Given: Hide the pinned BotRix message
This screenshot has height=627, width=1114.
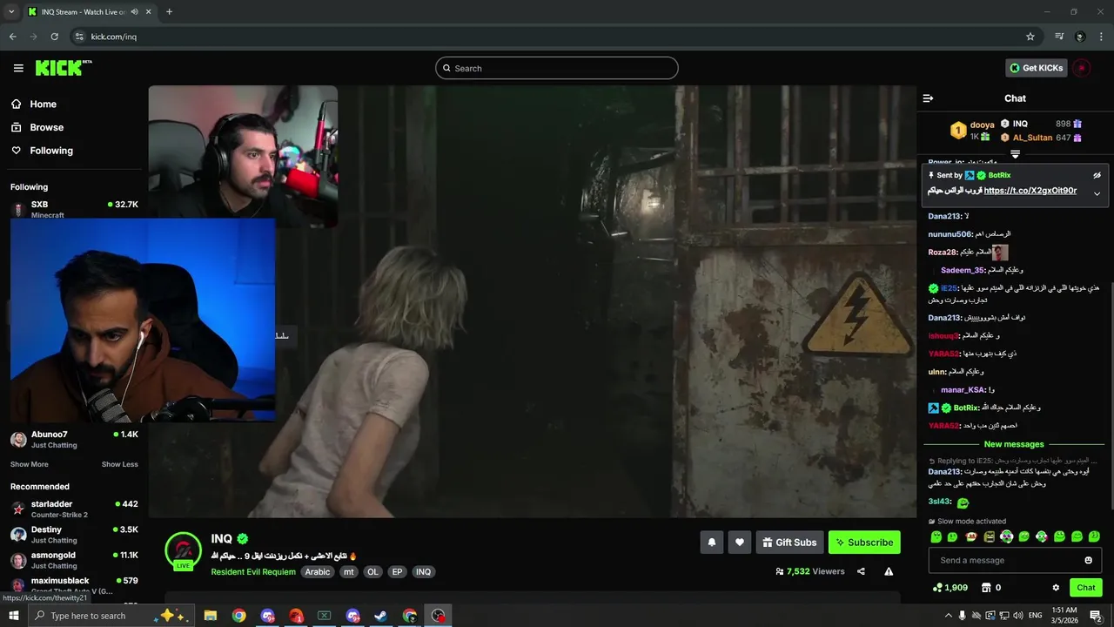Looking at the screenshot, I should [x=1097, y=175].
